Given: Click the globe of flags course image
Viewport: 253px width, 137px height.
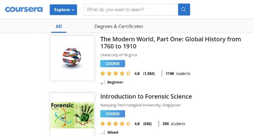Looking at the screenshot, I should [72, 58].
